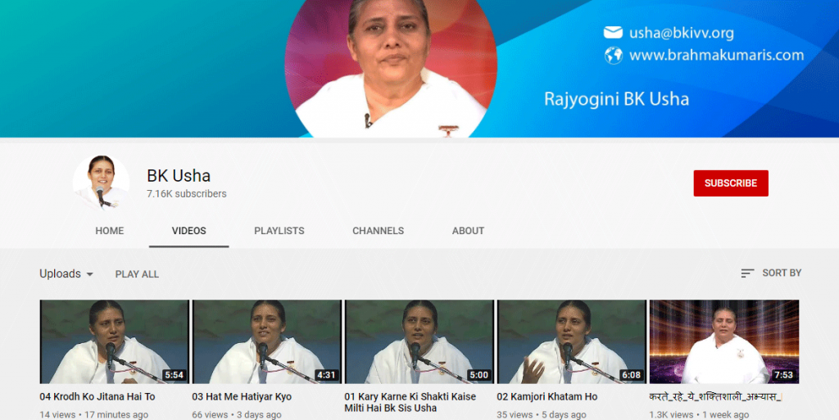Click the BK Usha channel name

click(179, 176)
